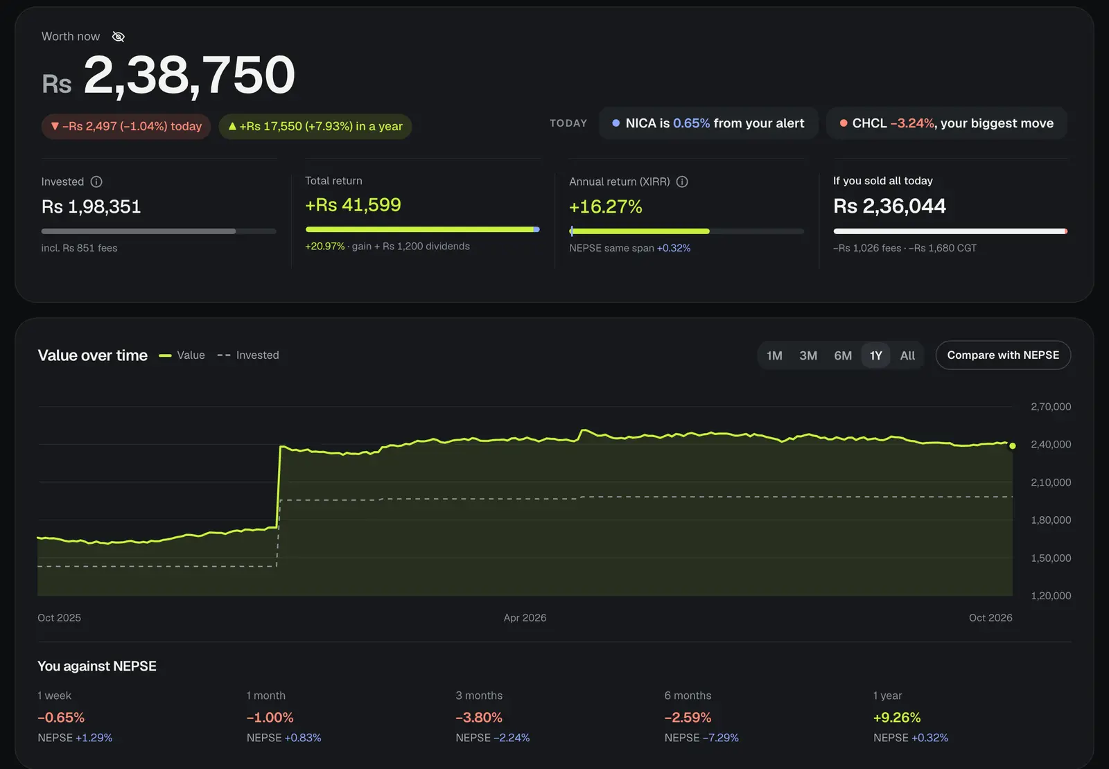Click the You against NEPSE heading
Image resolution: width=1109 pixels, height=769 pixels.
click(97, 666)
